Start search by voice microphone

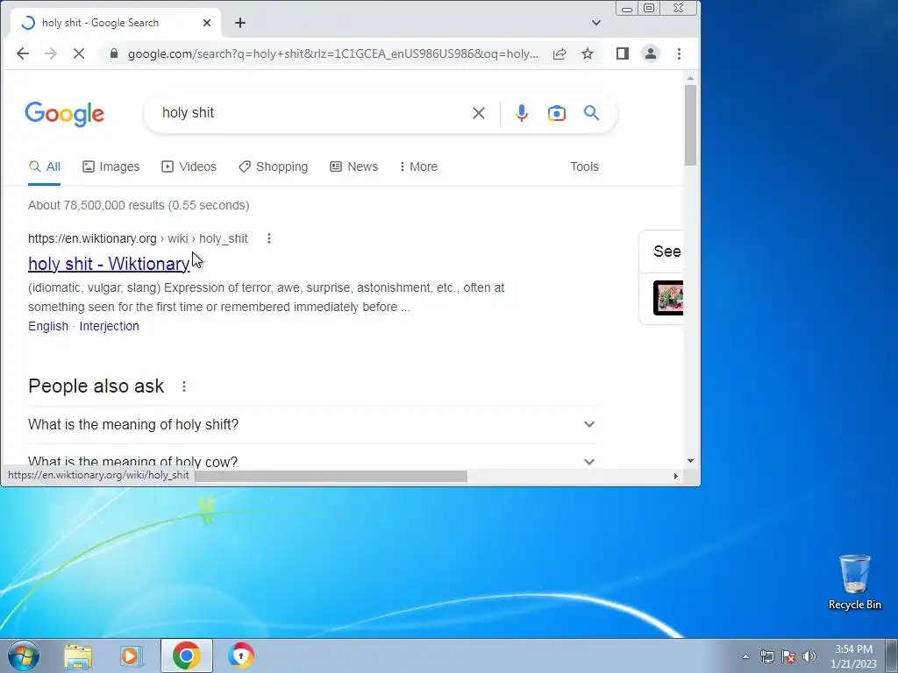tap(521, 113)
